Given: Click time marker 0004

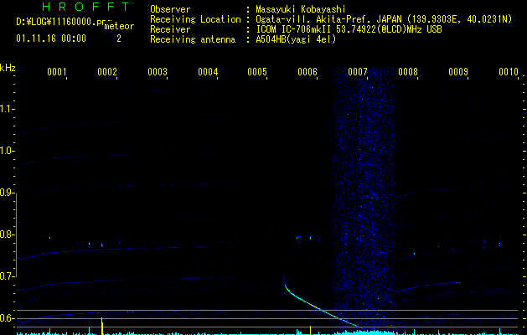Looking at the screenshot, I should [208, 71].
